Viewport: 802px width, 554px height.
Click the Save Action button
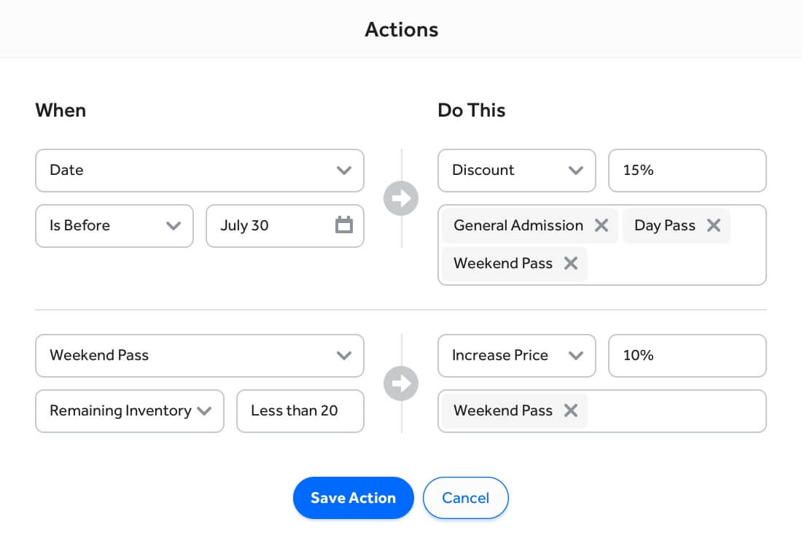(353, 498)
